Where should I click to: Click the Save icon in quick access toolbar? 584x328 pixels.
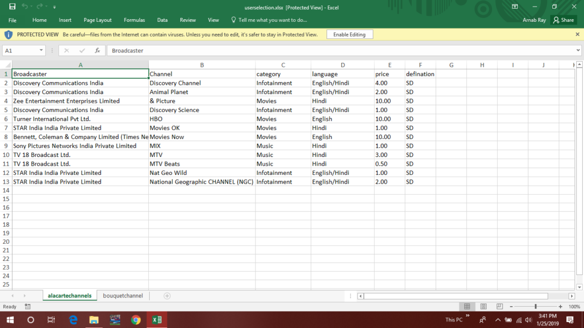tap(12, 7)
